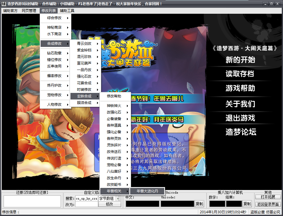Open the 眼泪合成 submenu
283x216 pixels.
pyautogui.click(x=85, y=103)
